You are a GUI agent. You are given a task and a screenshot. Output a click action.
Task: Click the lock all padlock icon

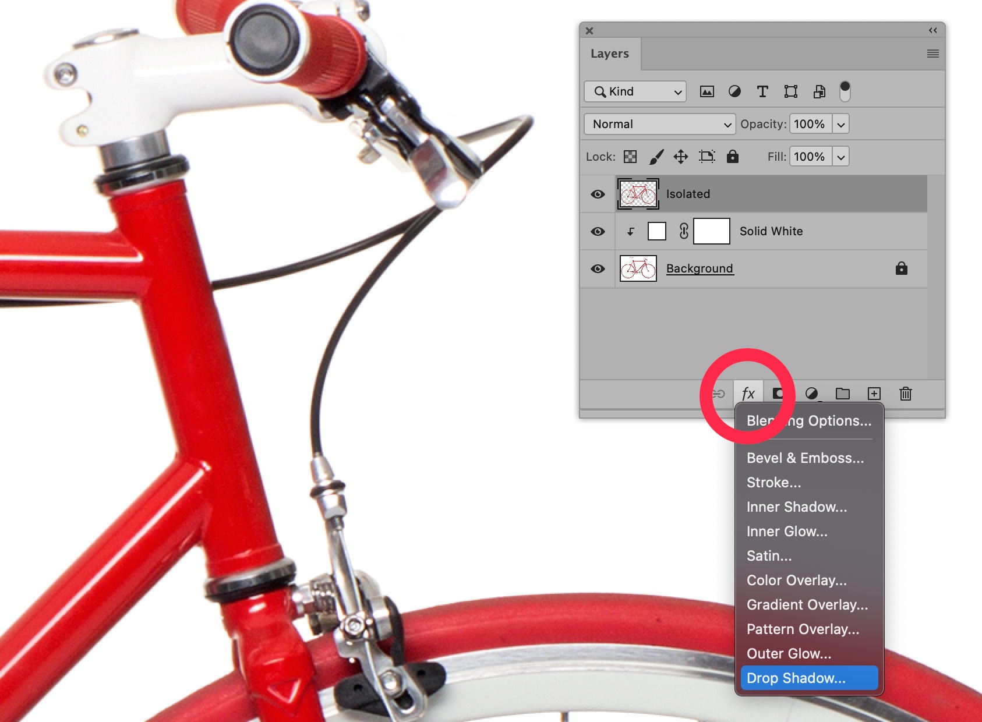732,156
